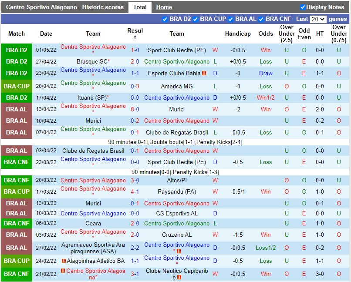Disable the BRA CNF filter checkbox
351x282 pixels.
pos(261,19)
